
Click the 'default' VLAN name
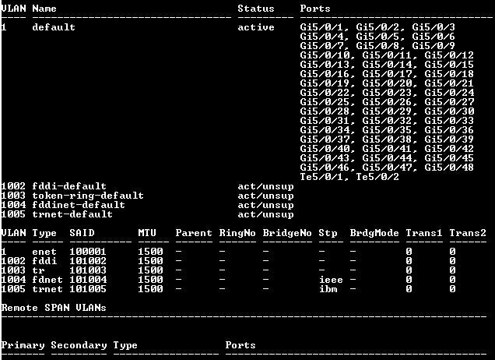coord(54,27)
